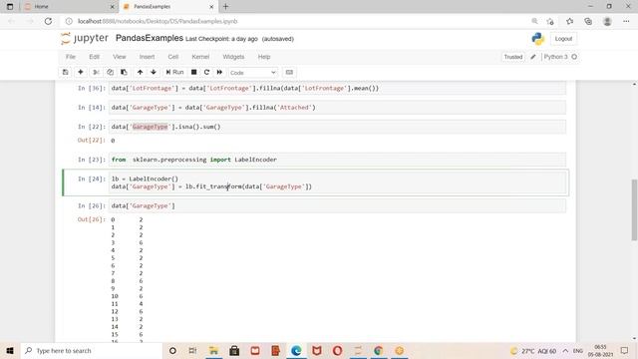Open the notification center icon
The image size is (638, 359).
click(625, 350)
